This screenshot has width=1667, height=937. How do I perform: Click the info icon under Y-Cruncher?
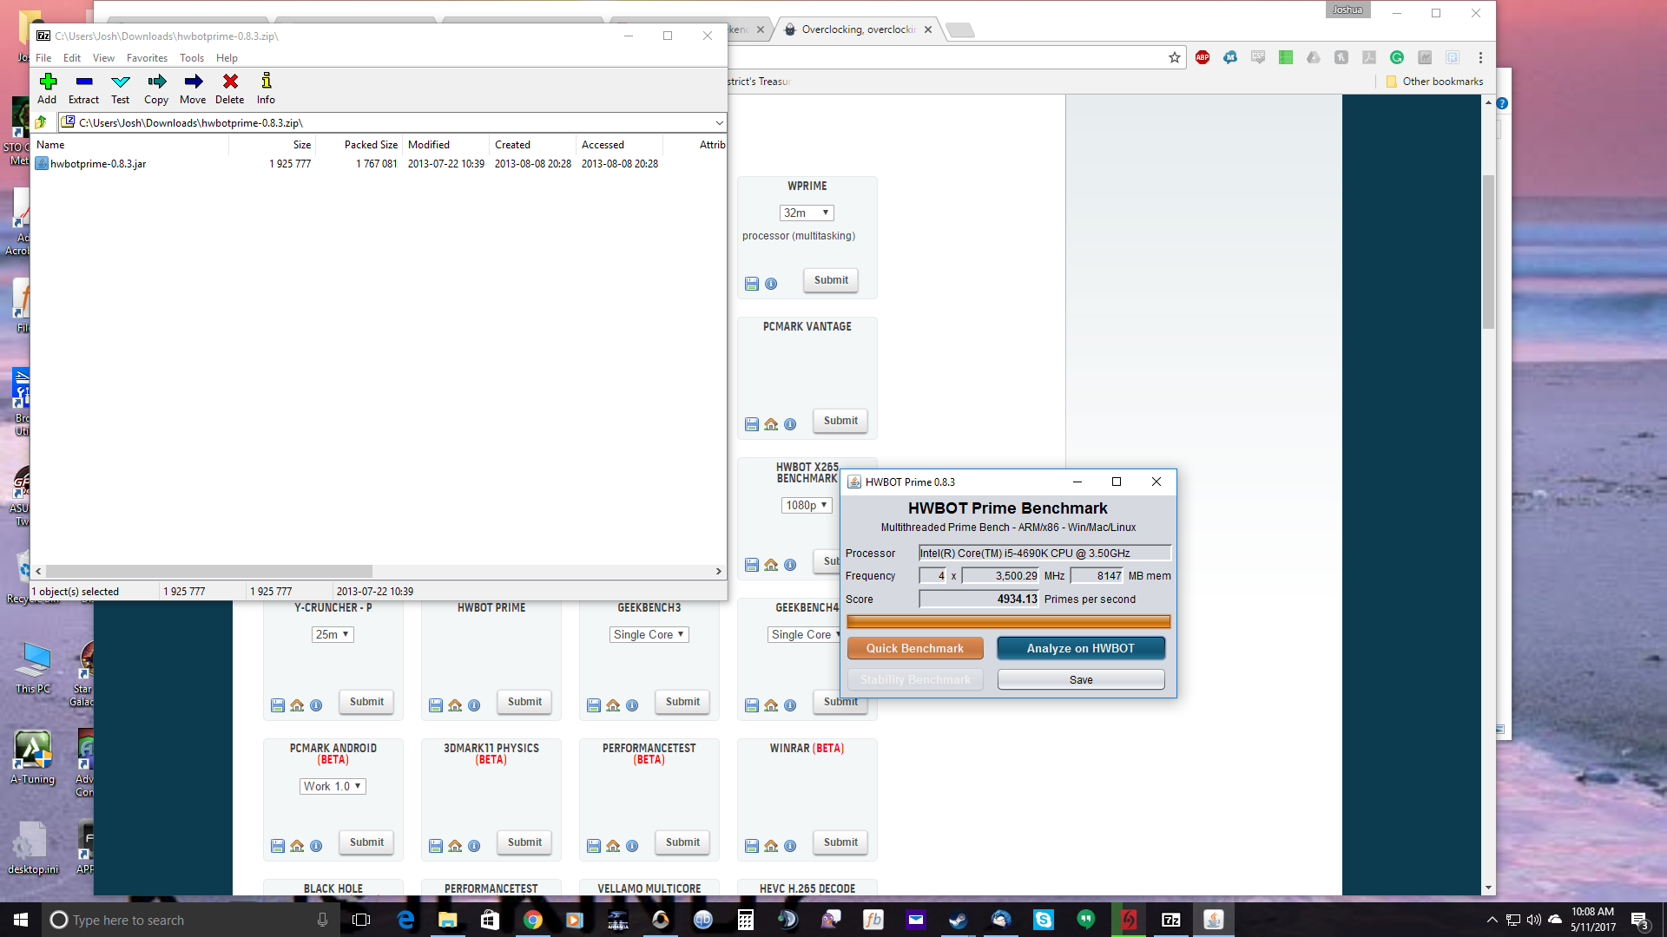coord(316,705)
